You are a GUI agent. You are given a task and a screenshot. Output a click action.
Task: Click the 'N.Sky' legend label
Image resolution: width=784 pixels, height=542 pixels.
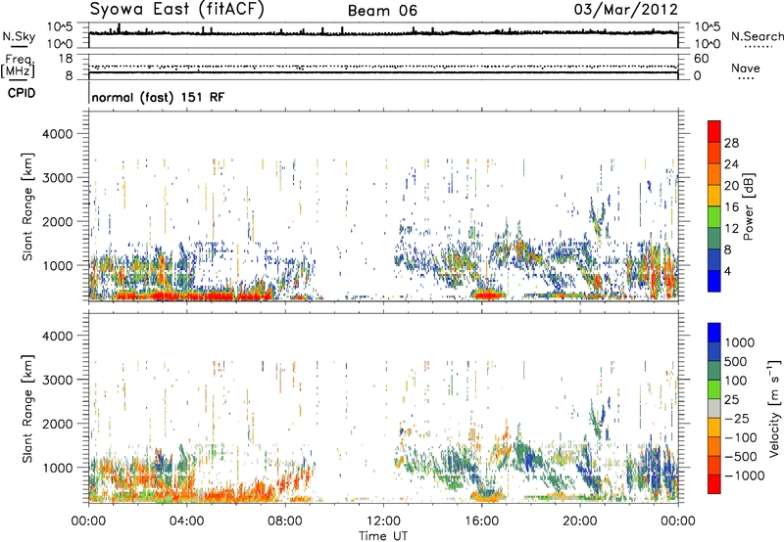click(19, 37)
